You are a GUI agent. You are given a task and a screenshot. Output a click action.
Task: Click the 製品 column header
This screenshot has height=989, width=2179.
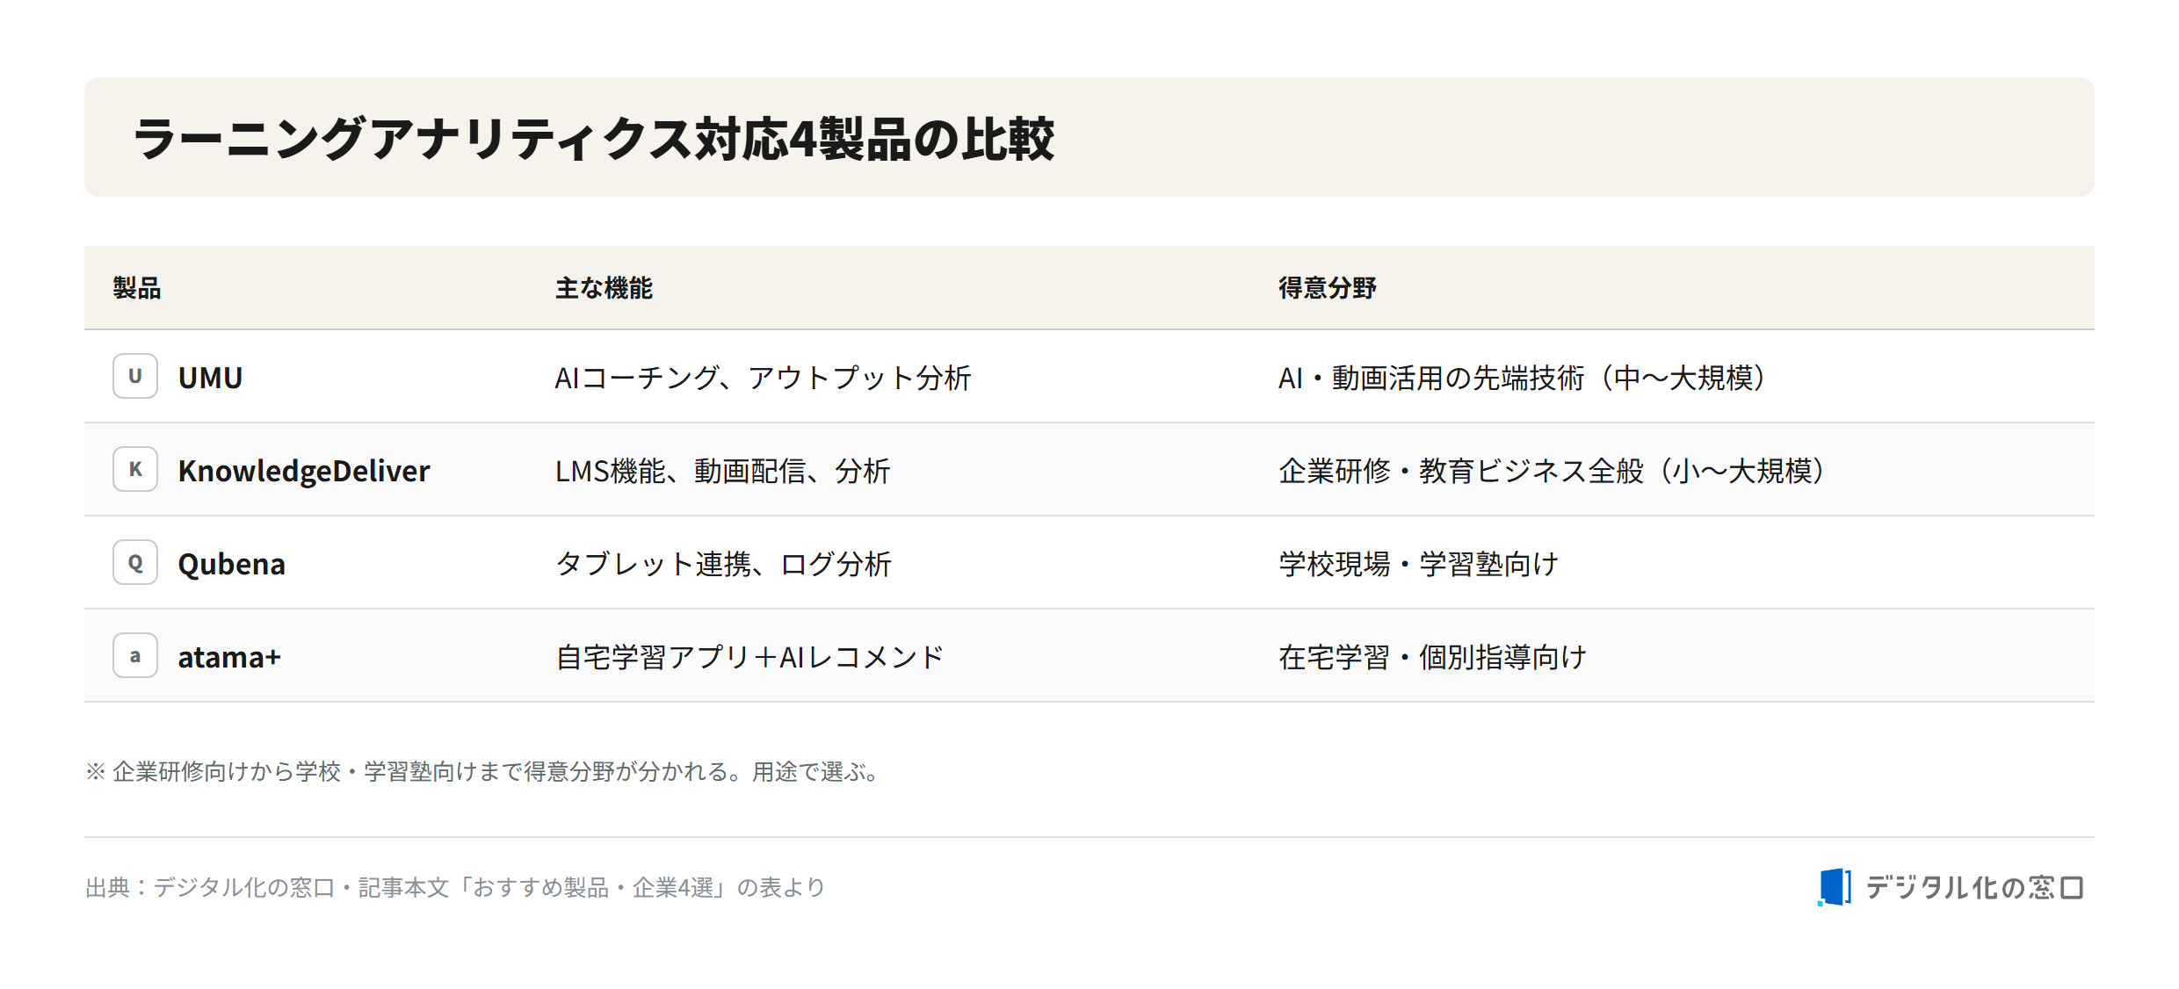(137, 288)
